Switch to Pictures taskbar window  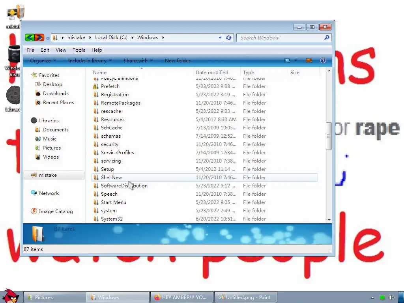(x=54, y=297)
